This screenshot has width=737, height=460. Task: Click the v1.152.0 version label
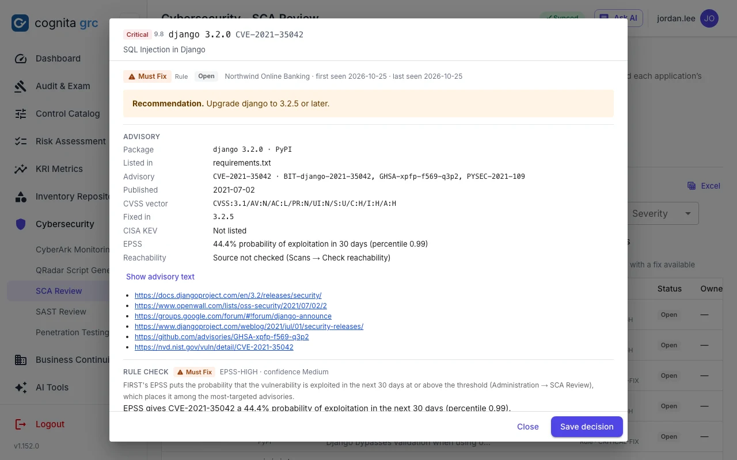[x=26, y=446]
